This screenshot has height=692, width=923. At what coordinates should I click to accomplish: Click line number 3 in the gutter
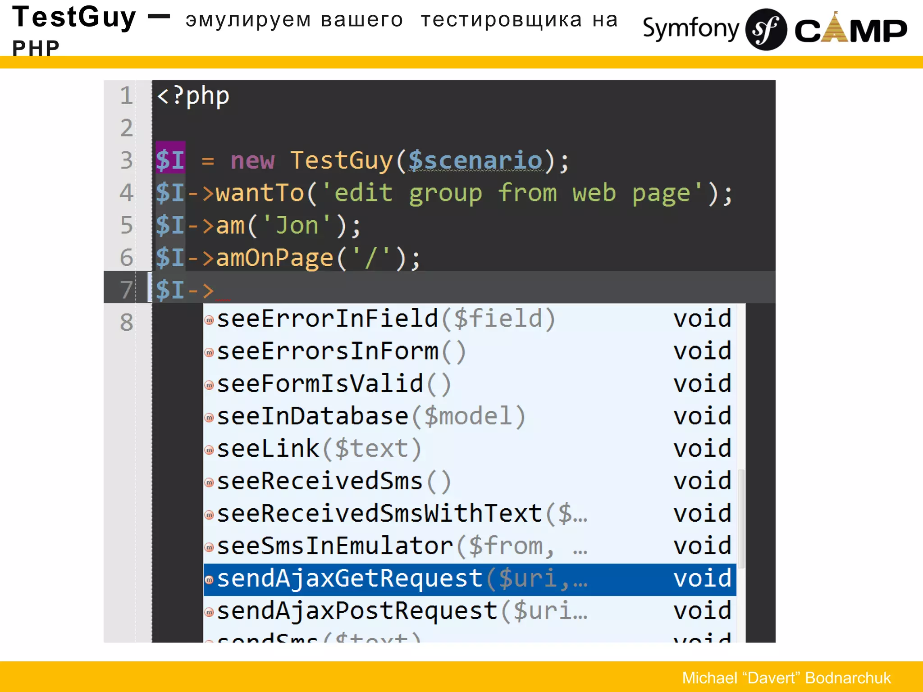pyautogui.click(x=127, y=160)
